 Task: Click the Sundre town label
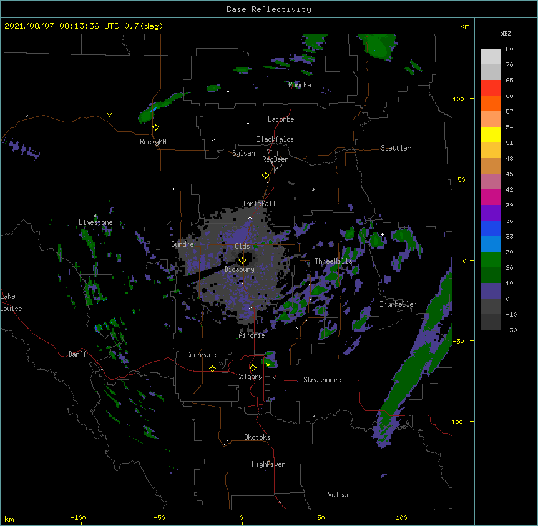[x=182, y=244]
